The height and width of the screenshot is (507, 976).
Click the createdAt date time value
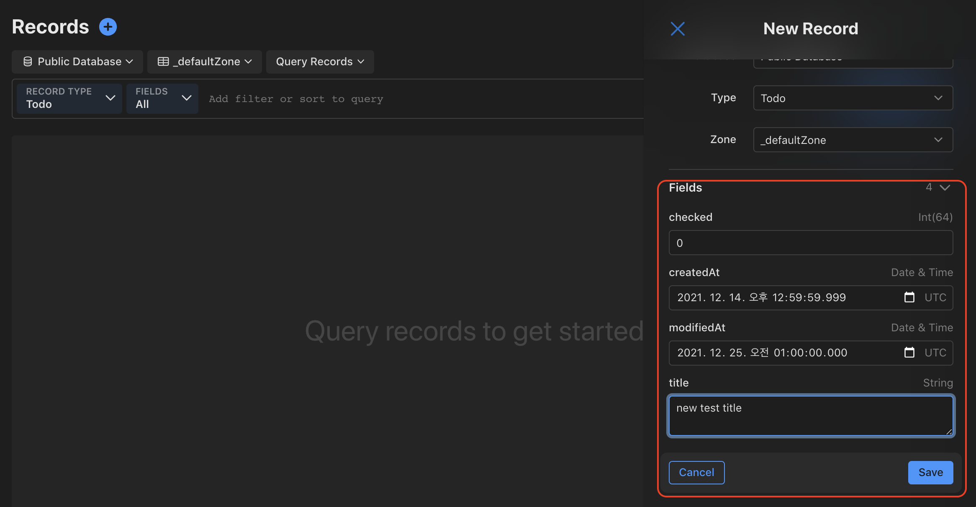coord(761,297)
